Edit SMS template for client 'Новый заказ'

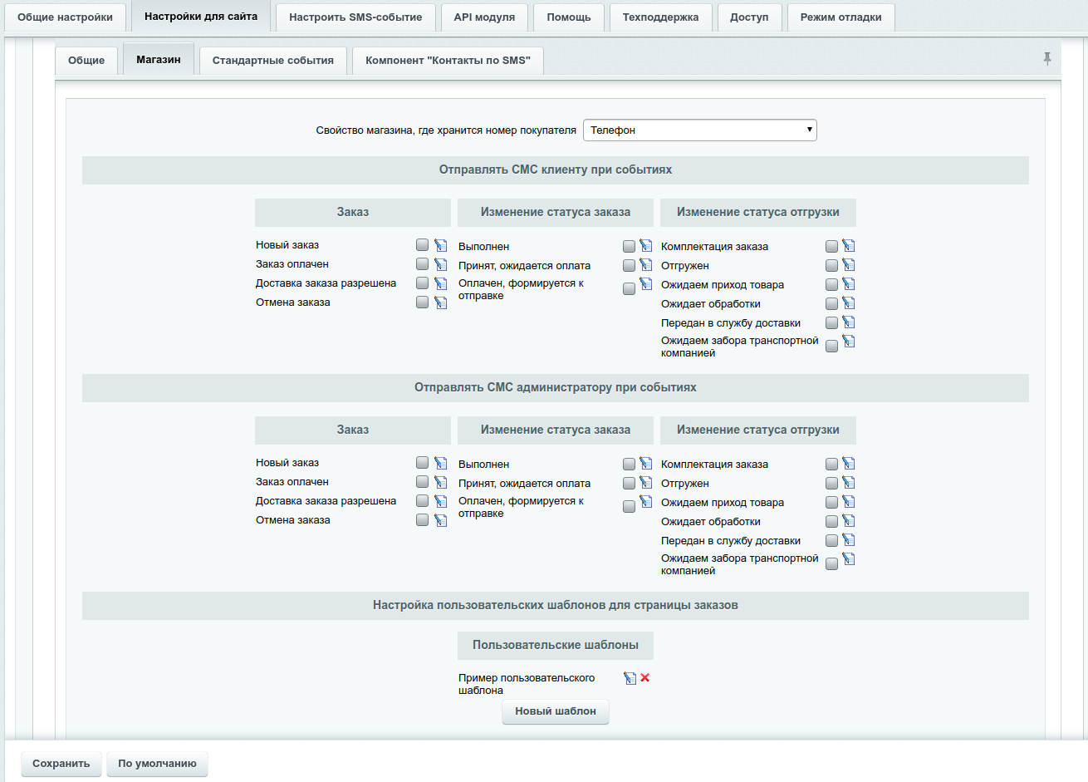click(440, 245)
